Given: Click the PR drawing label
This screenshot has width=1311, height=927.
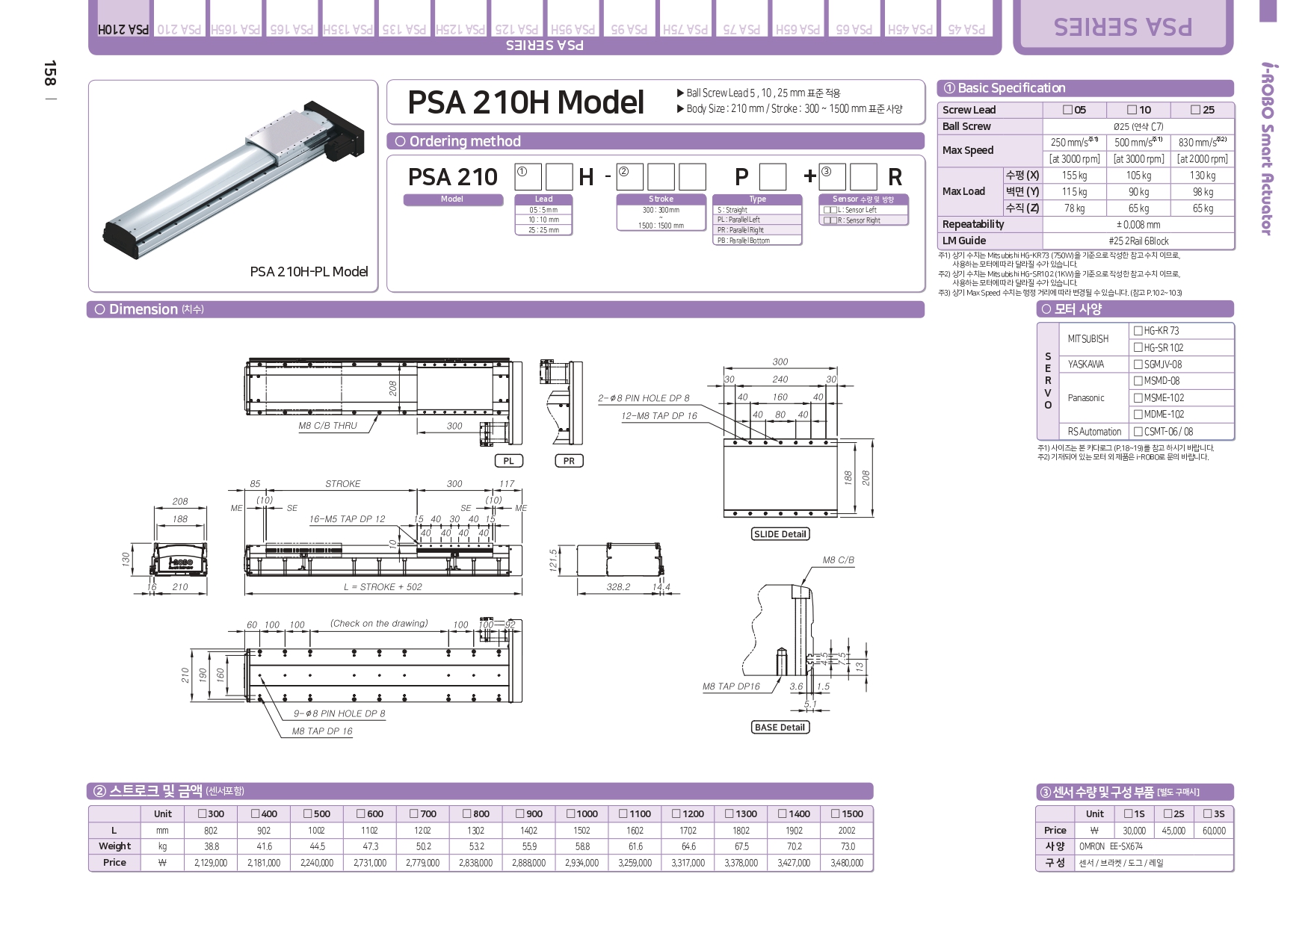Looking at the screenshot, I should tap(569, 461).
